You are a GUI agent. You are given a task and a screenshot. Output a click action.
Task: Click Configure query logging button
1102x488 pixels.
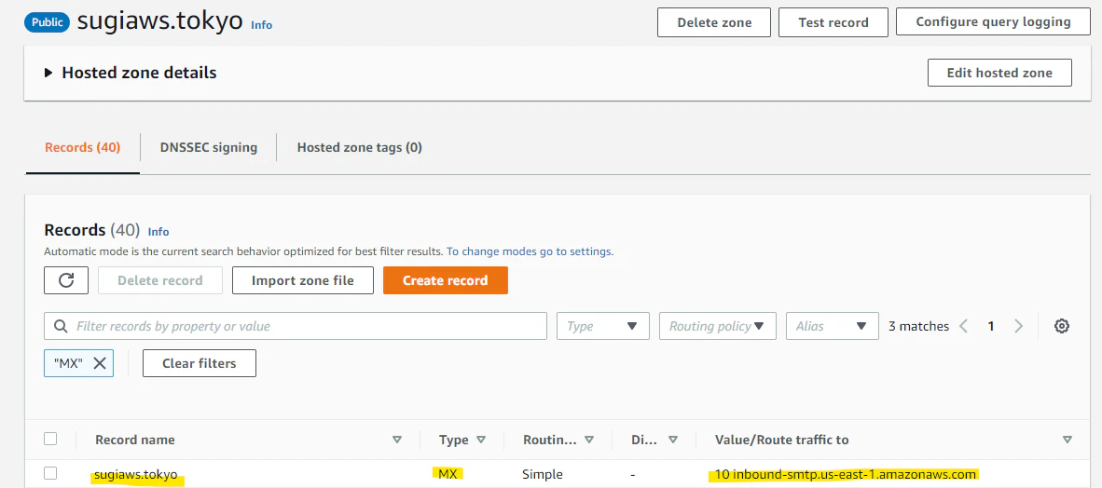(x=993, y=21)
